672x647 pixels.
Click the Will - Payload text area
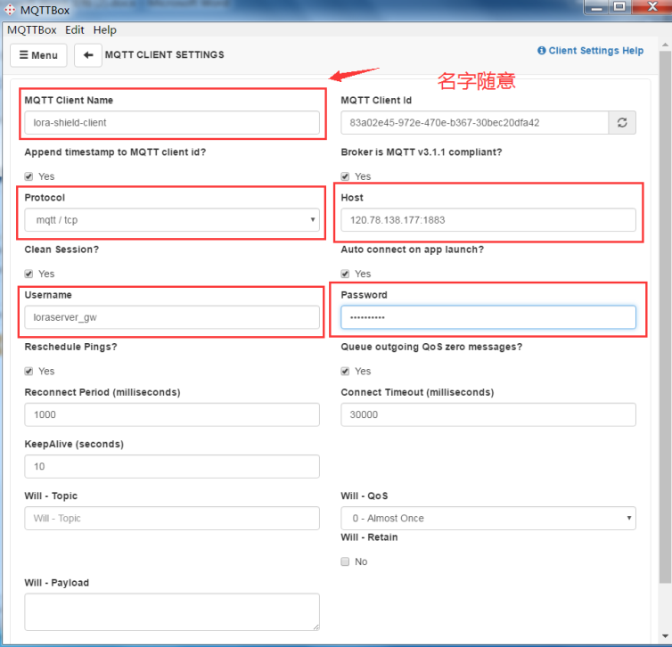coord(172,612)
